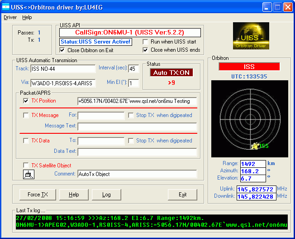Close the UISS Orbitron driver window
The width and height of the screenshot is (295, 239).
288,7
